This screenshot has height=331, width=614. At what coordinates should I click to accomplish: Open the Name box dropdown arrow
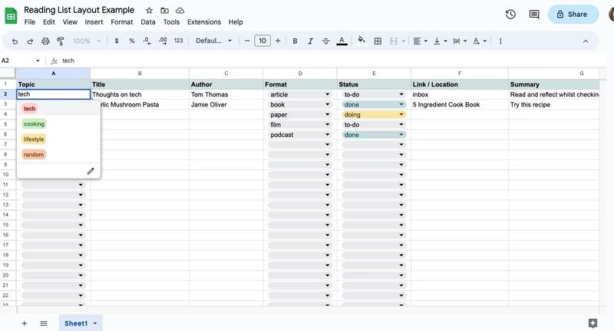[38, 61]
